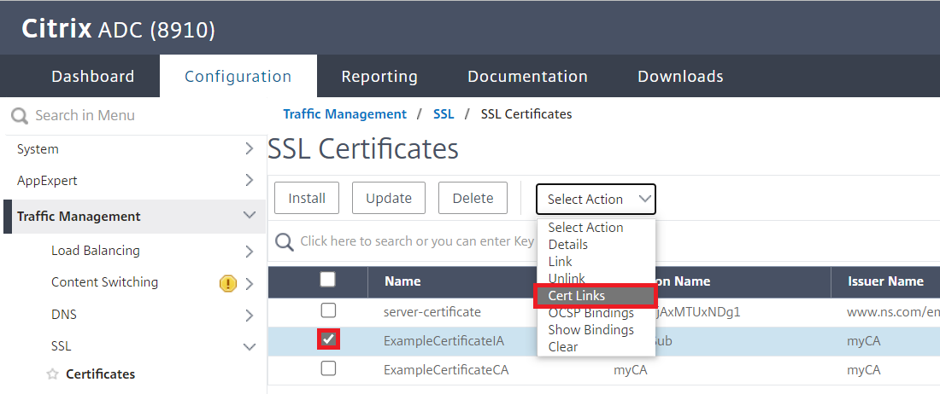Expand the DNS submenu chevron
The image size is (940, 394).
tap(250, 316)
